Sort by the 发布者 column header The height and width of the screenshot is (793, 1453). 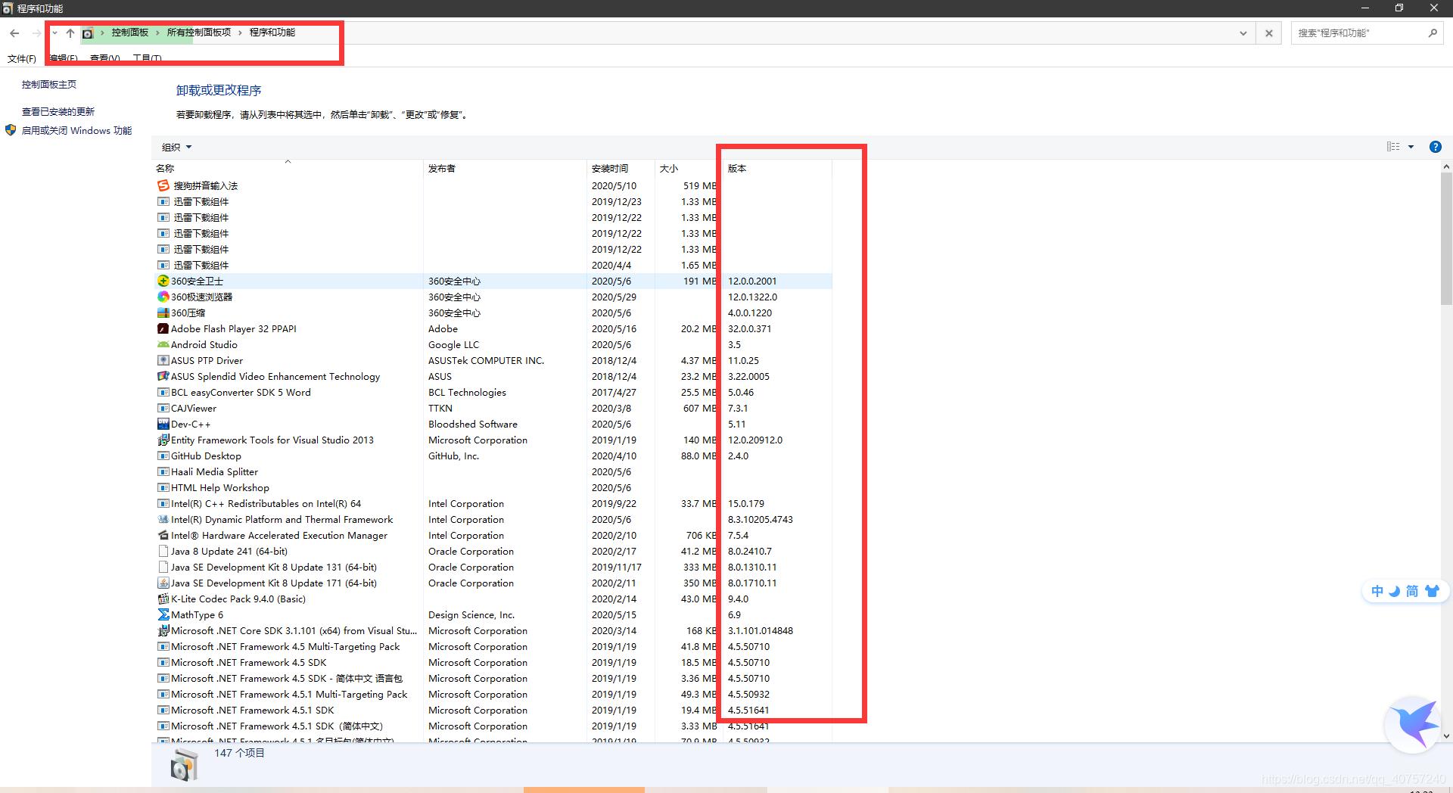tap(505, 168)
